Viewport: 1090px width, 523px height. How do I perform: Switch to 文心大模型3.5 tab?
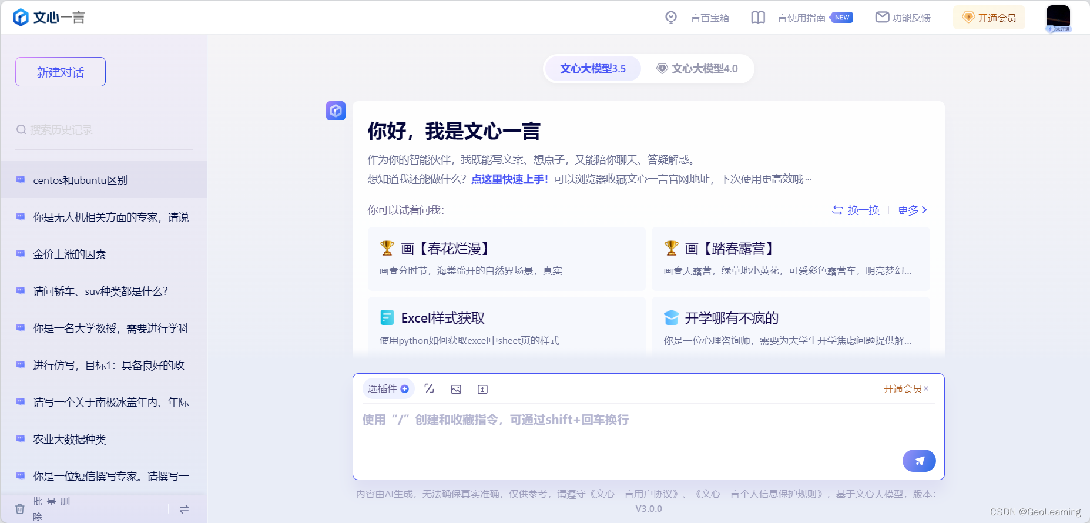(x=593, y=69)
